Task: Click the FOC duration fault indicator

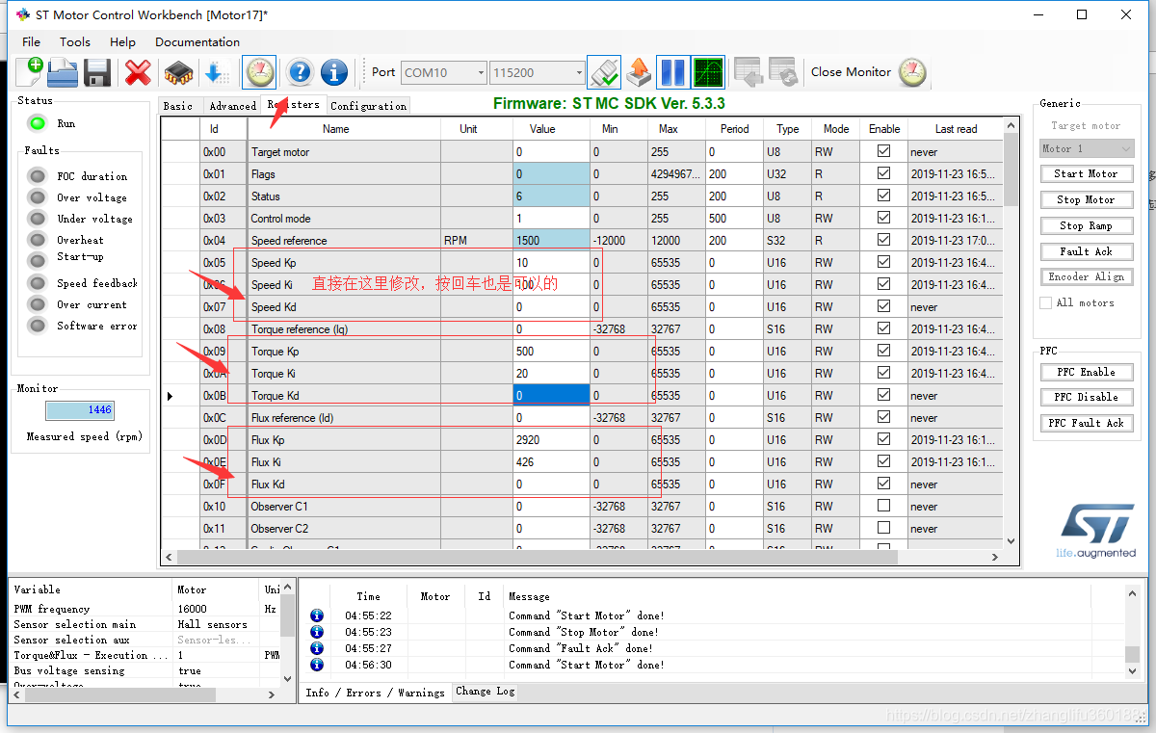Action: (x=38, y=176)
